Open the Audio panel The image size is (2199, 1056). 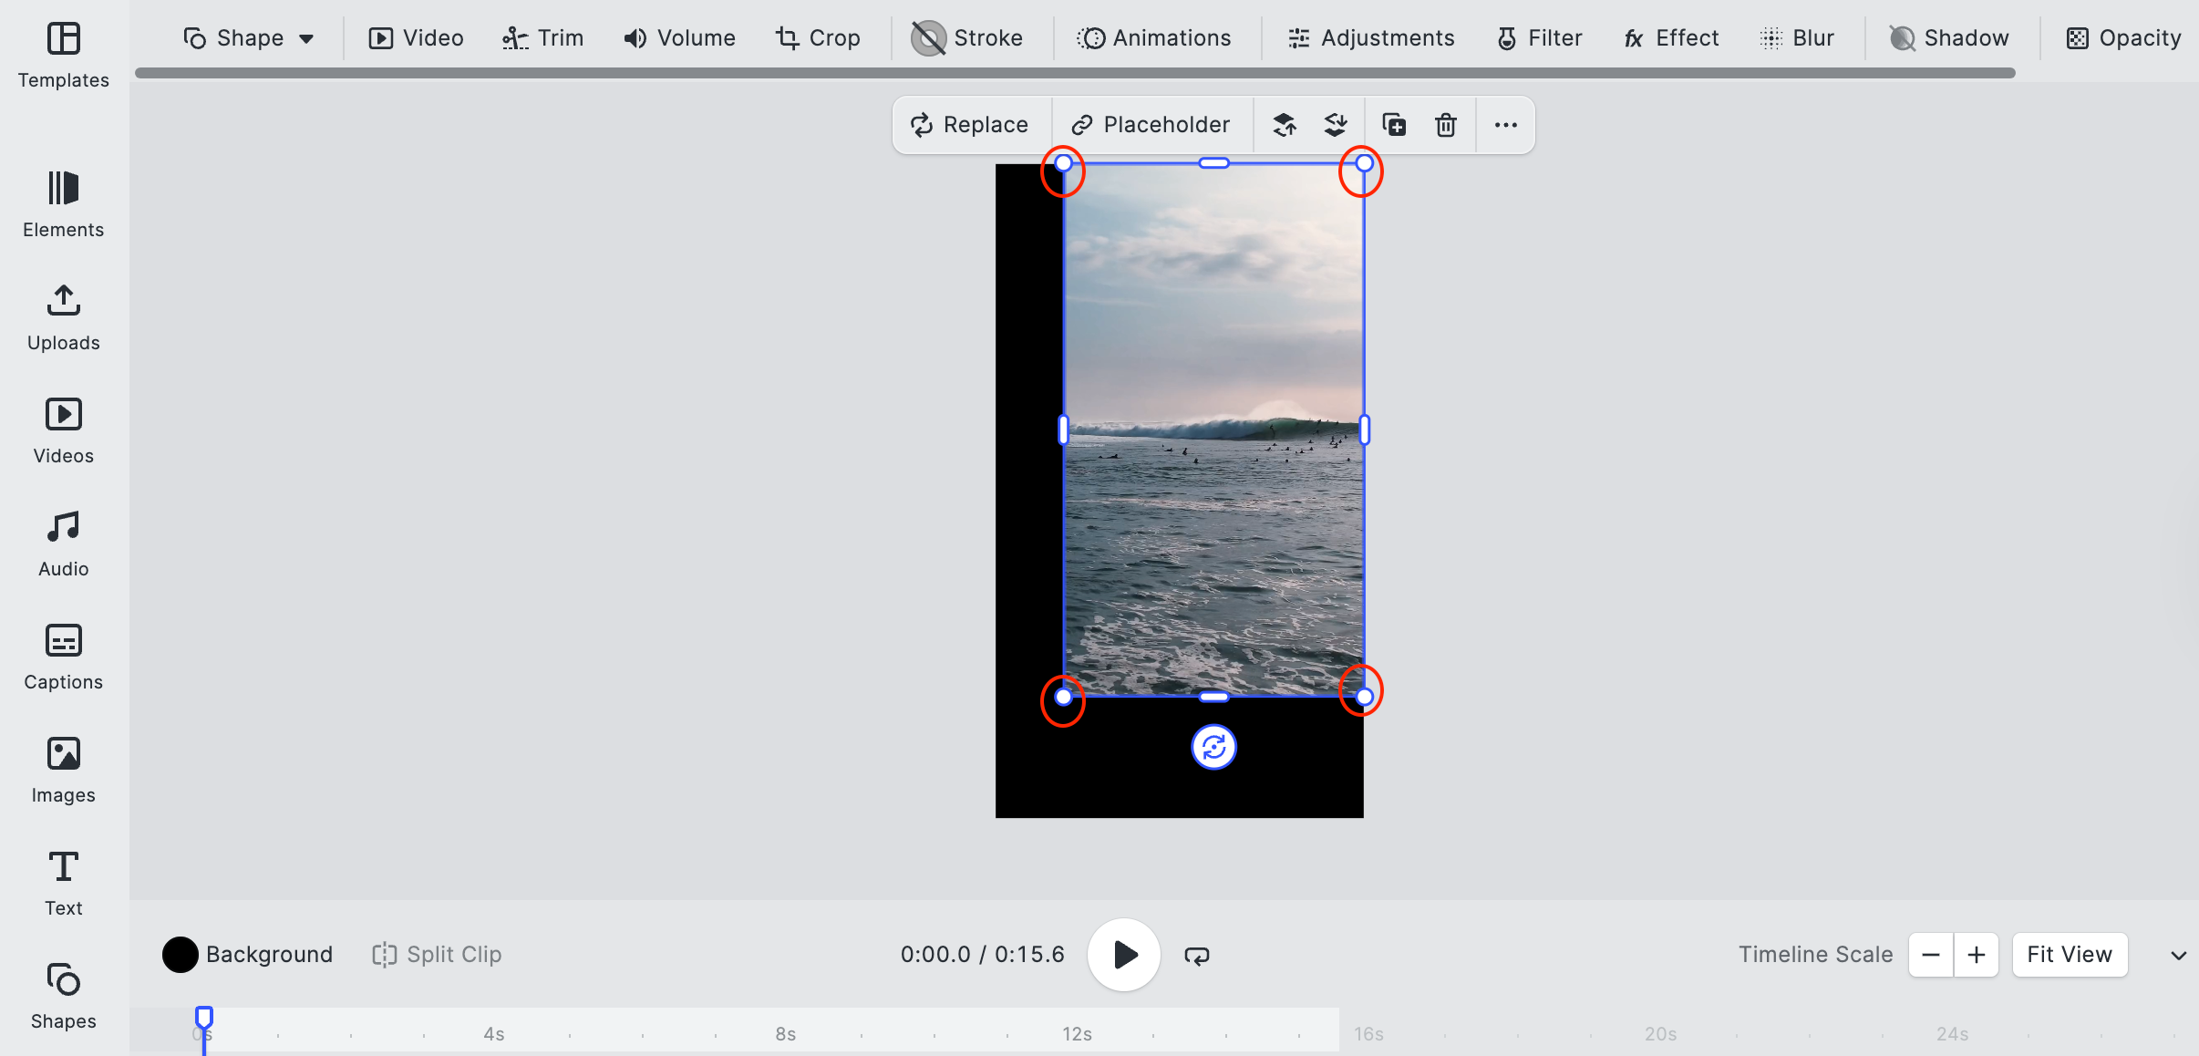point(62,542)
